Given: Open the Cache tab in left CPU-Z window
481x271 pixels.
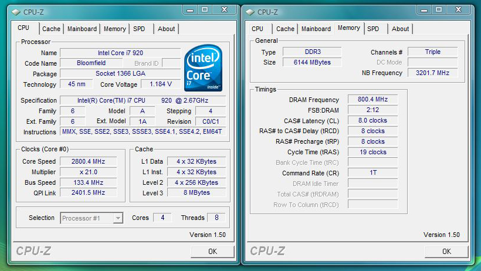Looking at the screenshot, I should (51, 29).
